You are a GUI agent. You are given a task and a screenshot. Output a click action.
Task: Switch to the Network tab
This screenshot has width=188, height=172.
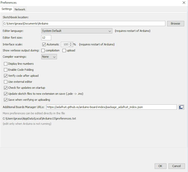(20, 9)
